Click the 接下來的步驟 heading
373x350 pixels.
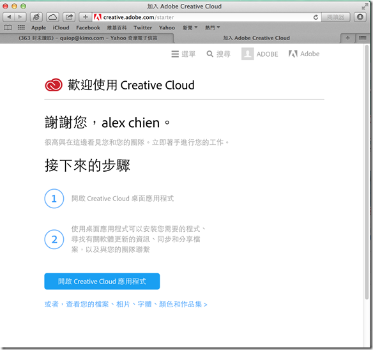coord(88,165)
